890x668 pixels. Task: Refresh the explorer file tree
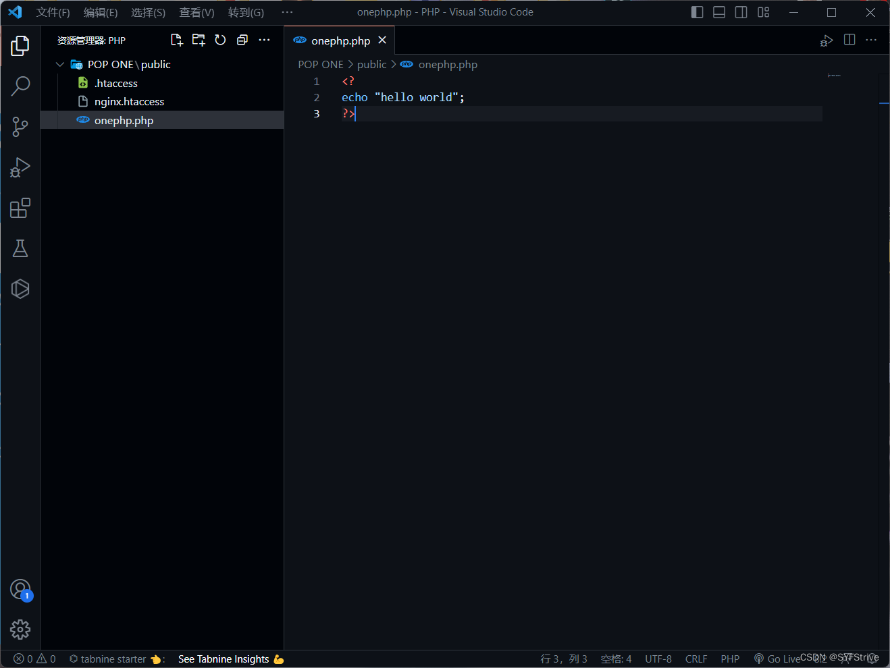coord(220,40)
